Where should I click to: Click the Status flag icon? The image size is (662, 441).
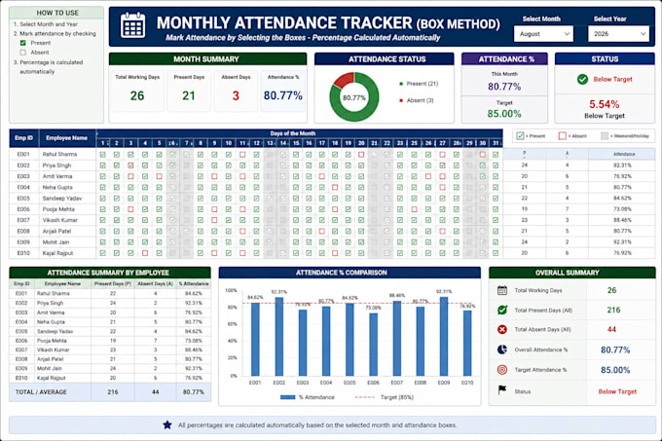502,390
